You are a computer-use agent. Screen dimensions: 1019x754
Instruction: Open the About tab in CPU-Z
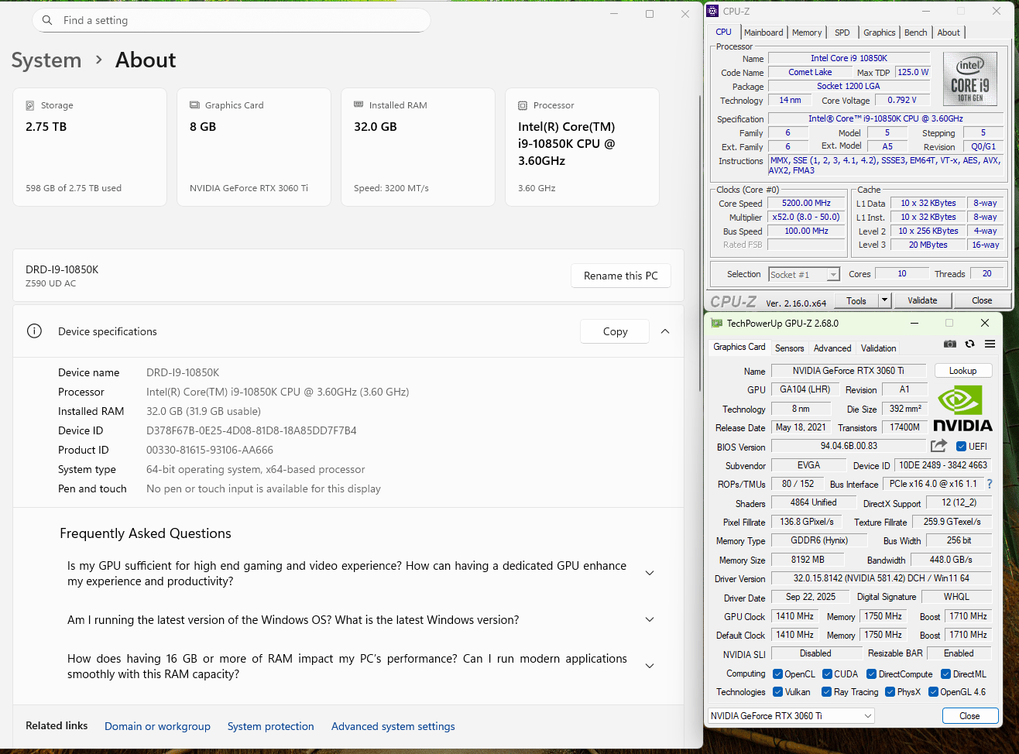point(949,33)
